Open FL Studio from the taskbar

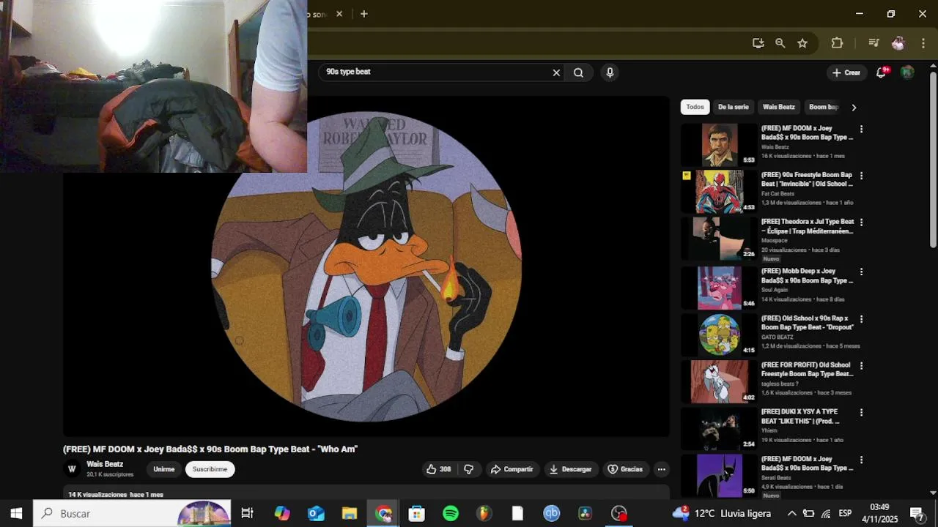(x=484, y=514)
